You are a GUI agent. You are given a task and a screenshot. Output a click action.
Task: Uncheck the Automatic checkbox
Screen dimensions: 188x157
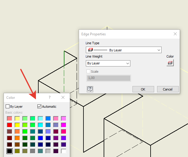39,107
